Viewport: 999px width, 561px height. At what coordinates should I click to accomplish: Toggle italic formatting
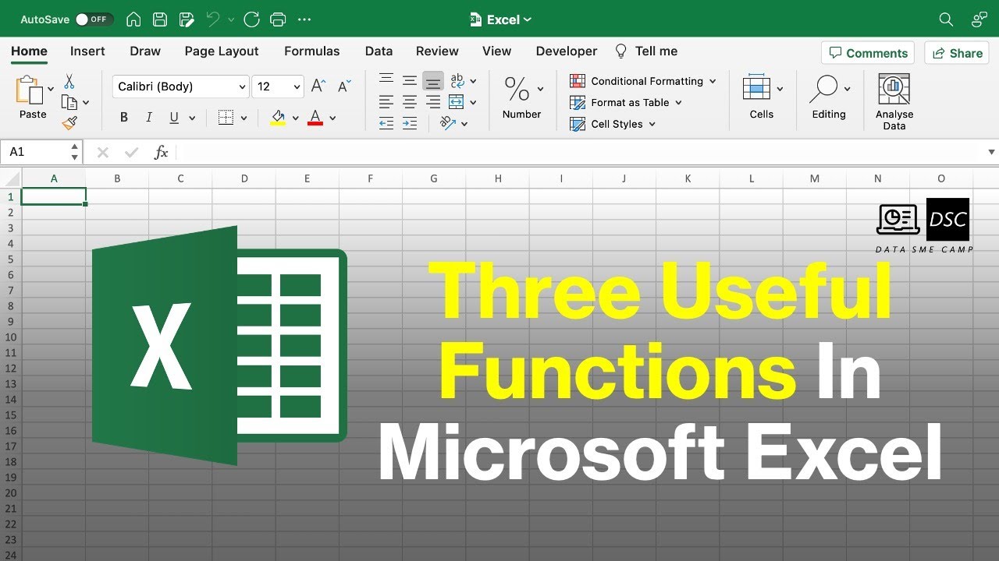click(149, 118)
